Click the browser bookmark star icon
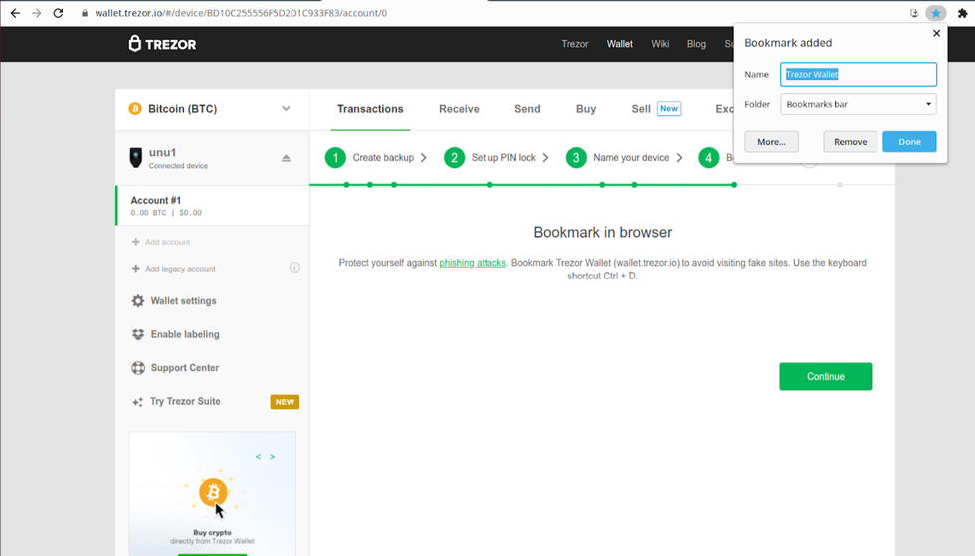The width and height of the screenshot is (975, 556). click(935, 13)
